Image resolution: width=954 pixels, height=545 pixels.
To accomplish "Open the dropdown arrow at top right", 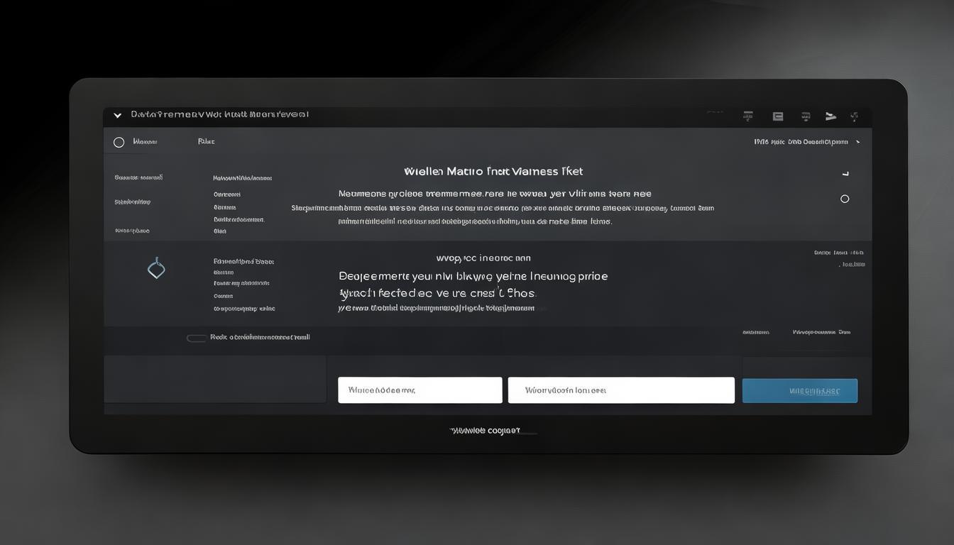I will [x=858, y=142].
